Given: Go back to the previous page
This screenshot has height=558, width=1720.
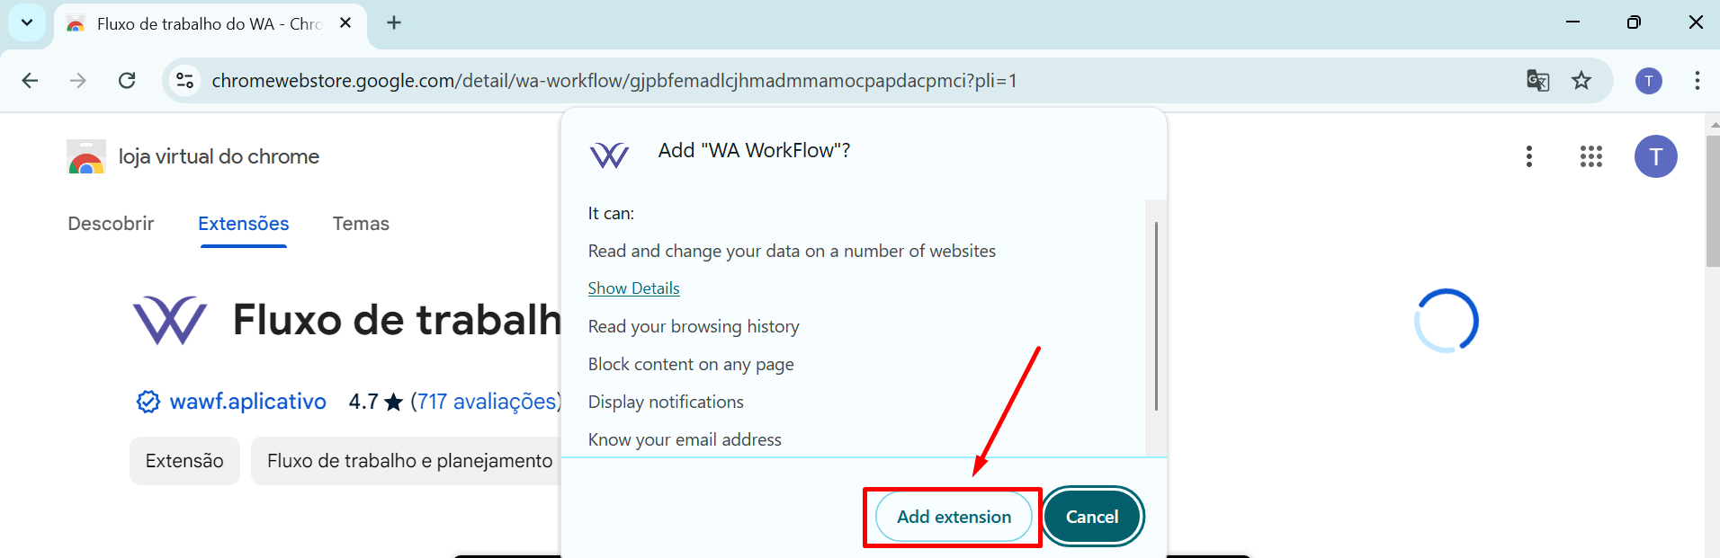Looking at the screenshot, I should 30,81.
